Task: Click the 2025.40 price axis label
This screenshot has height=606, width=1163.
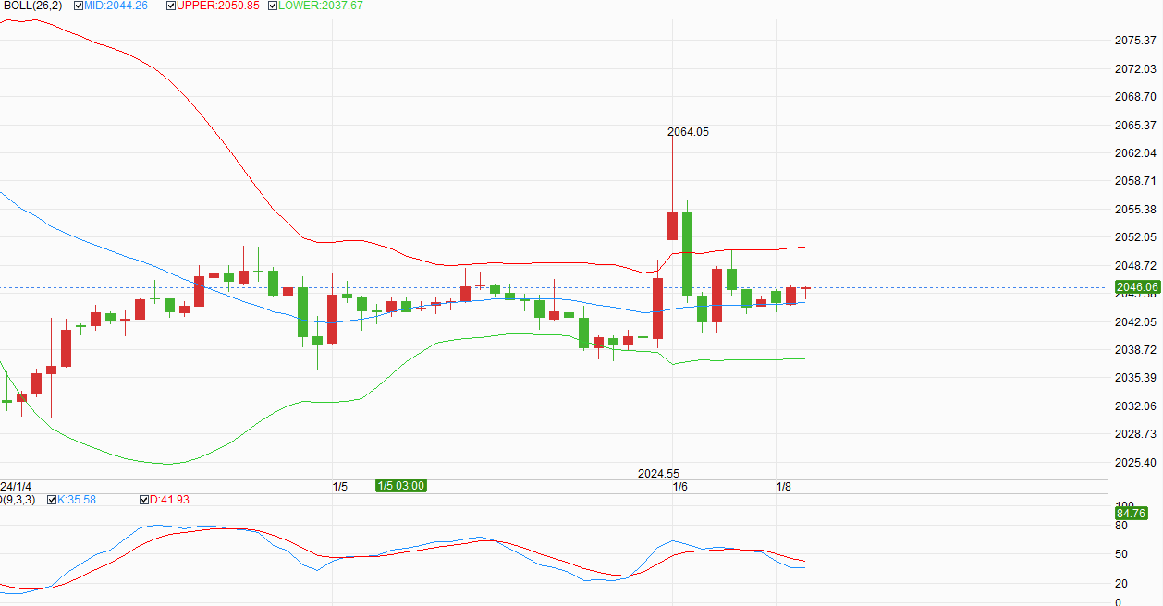Action: pyautogui.click(x=1136, y=463)
